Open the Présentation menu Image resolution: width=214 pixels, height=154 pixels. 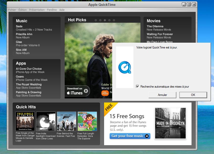pyautogui.click(x=37, y=10)
